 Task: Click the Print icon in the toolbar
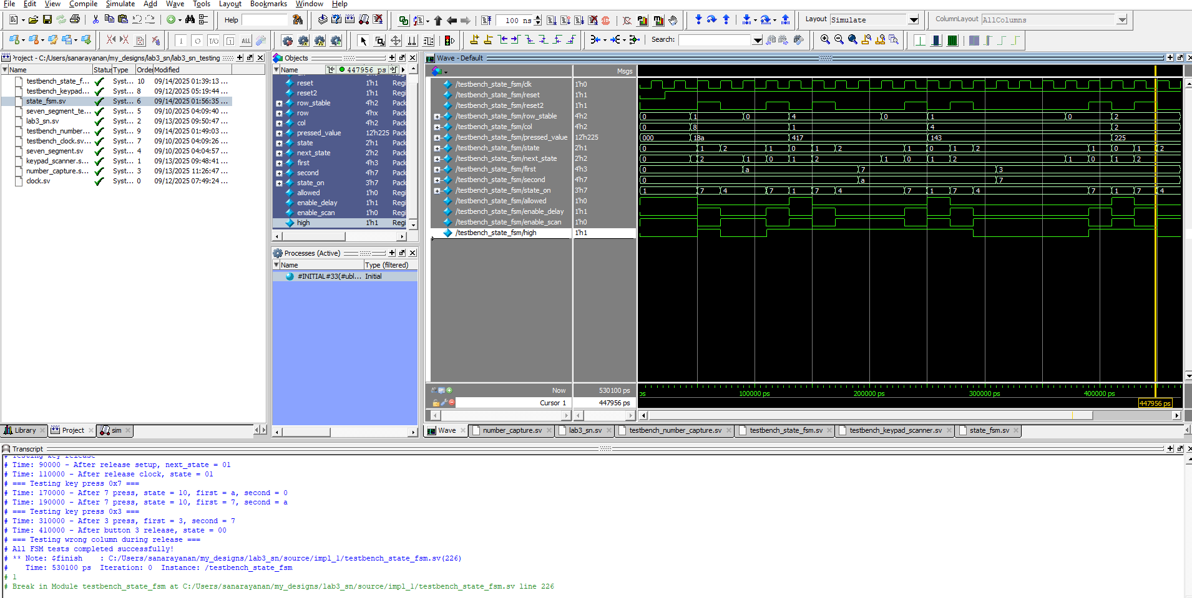(75, 20)
